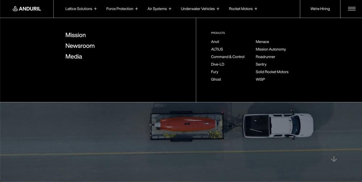
Task: Open the Mission page
Action: click(76, 35)
